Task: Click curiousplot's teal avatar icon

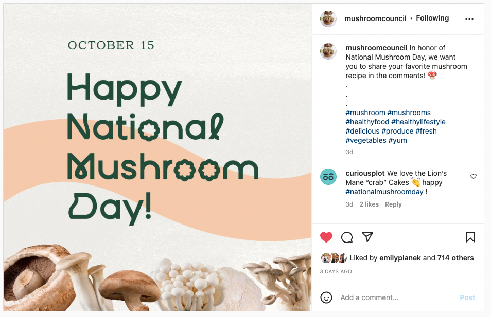Action: [328, 177]
